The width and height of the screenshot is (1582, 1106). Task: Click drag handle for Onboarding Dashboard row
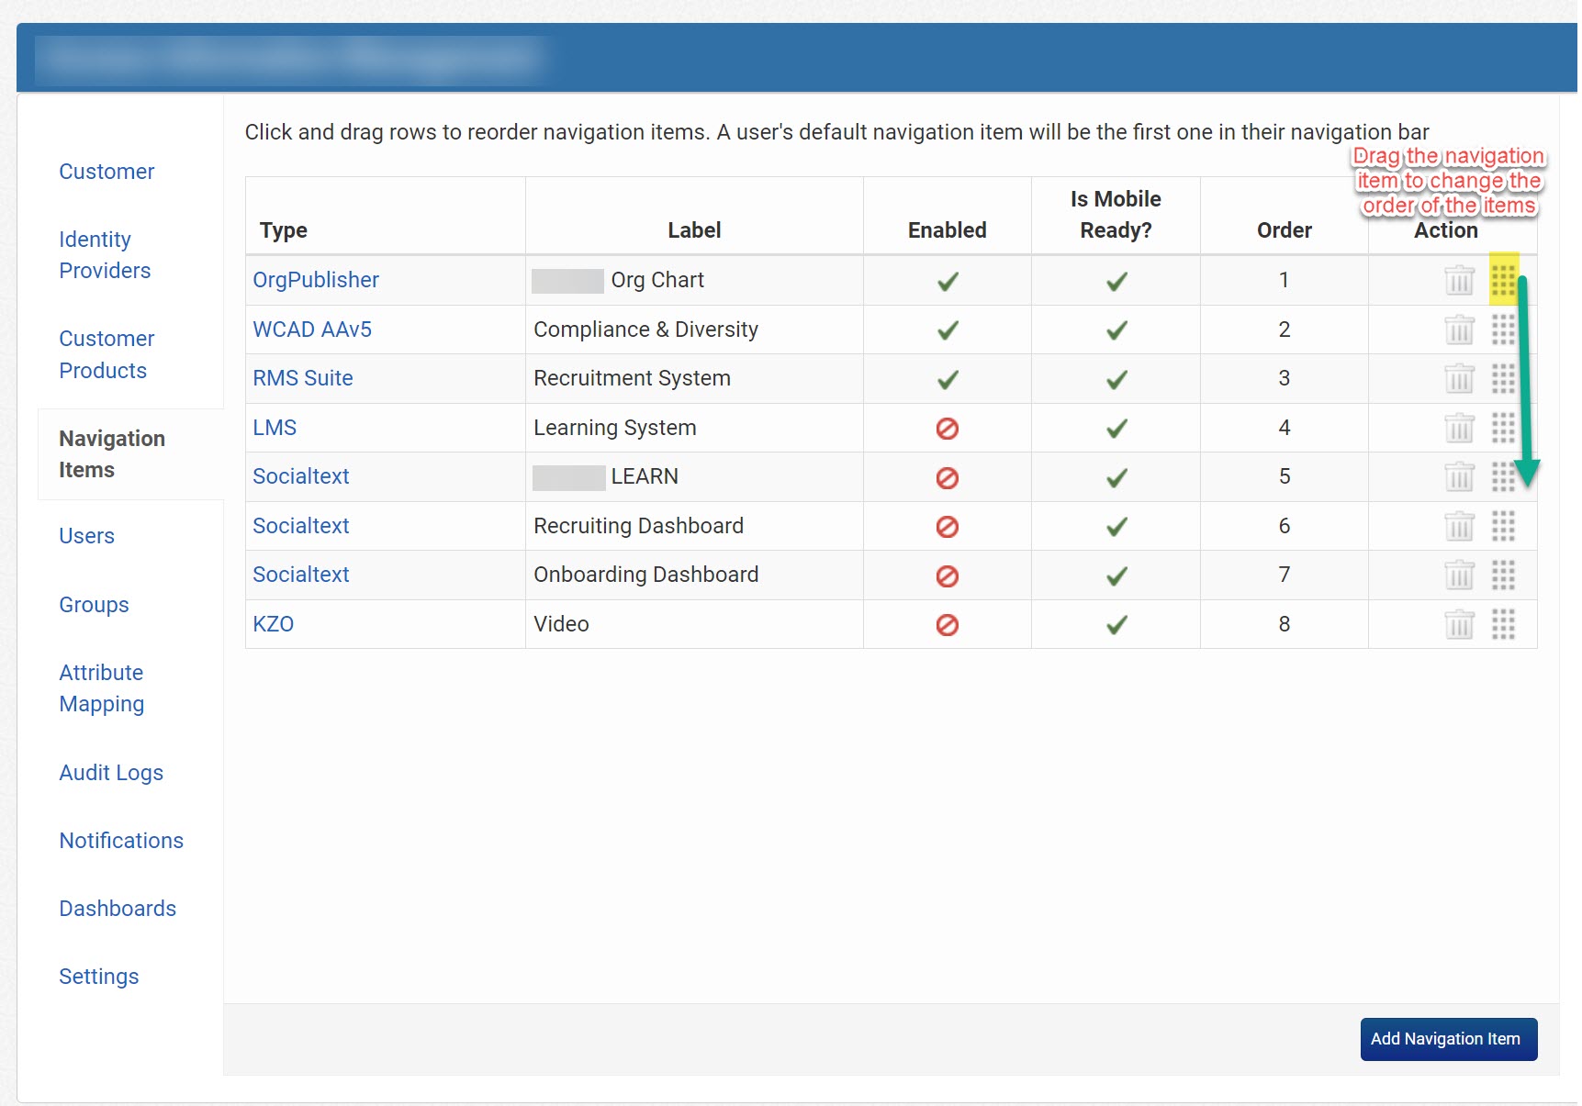[1503, 575]
